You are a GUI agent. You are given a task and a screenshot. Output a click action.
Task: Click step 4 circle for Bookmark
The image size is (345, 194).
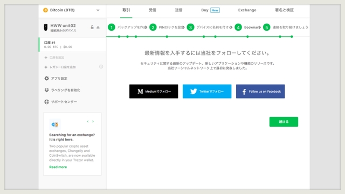(x=238, y=27)
